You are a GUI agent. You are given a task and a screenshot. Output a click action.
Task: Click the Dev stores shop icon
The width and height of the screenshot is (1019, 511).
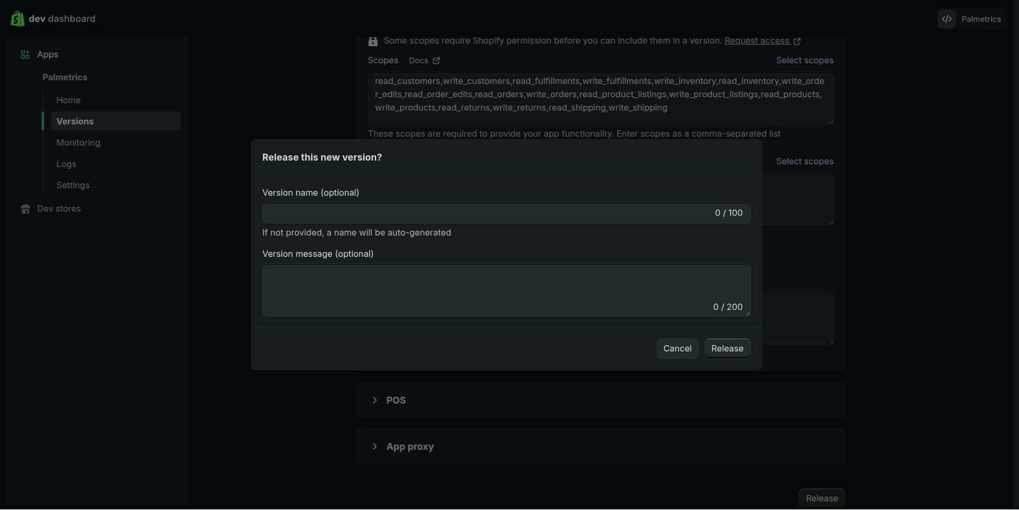[x=26, y=209]
